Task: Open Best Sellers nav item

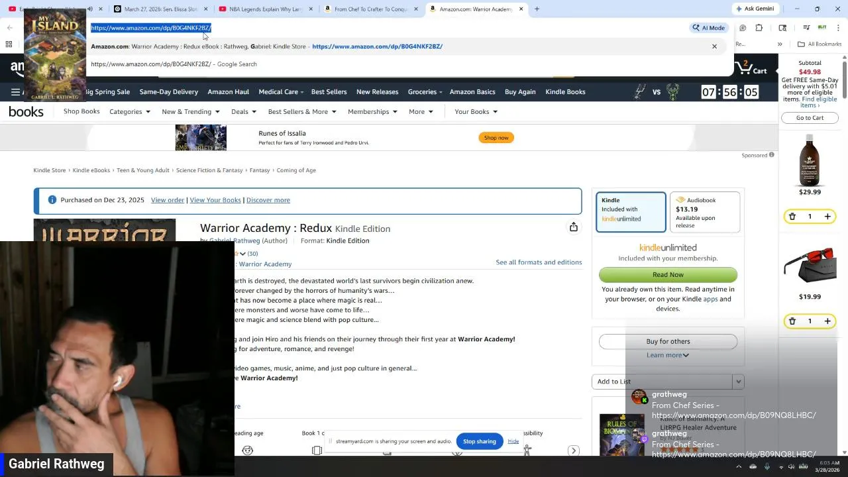Action: [329, 92]
